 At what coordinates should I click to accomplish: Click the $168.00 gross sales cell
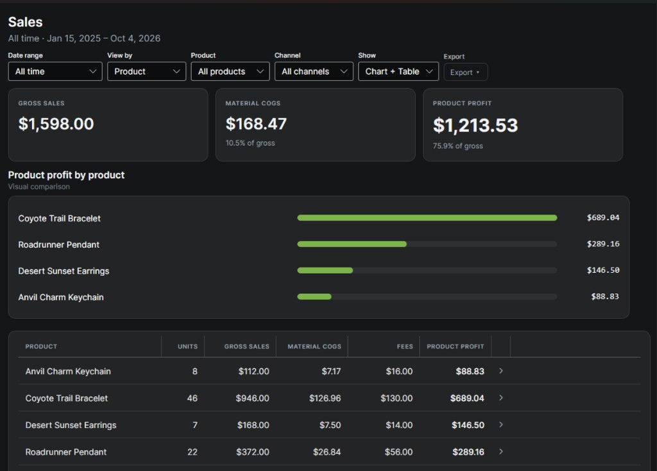point(253,425)
